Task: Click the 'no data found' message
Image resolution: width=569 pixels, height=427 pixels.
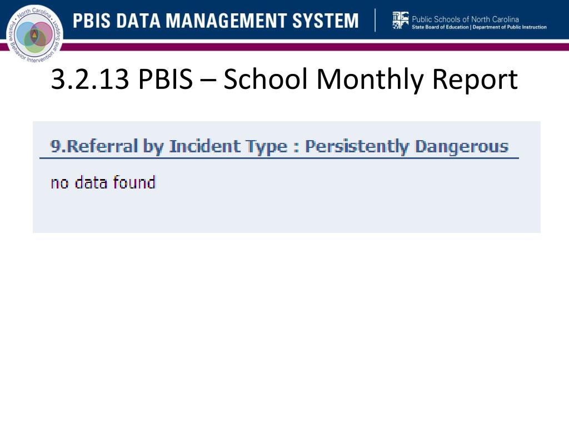Action: point(103,182)
